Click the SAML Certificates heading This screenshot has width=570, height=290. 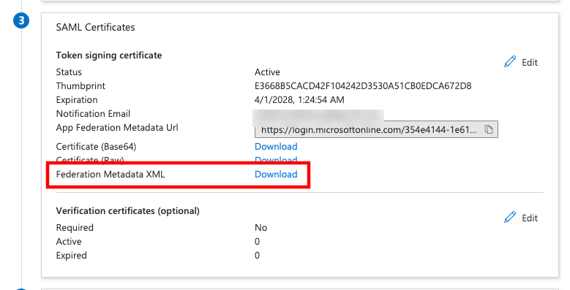(x=95, y=27)
